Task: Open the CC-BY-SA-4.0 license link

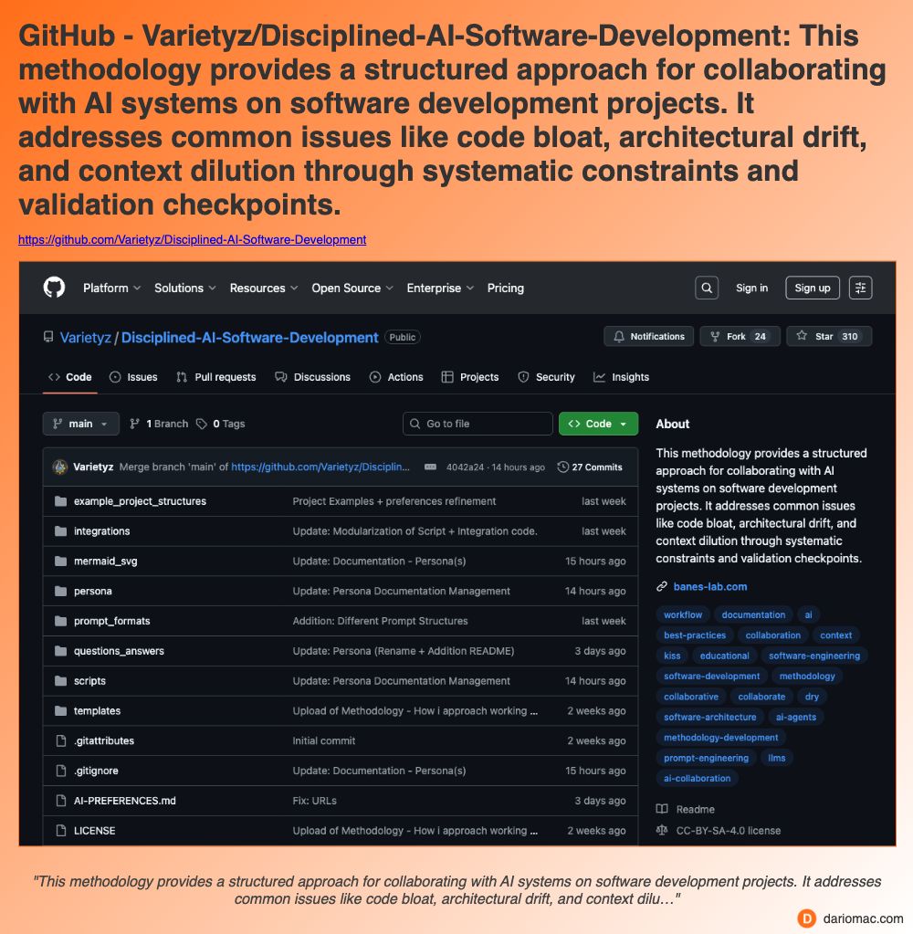Action: 728,830
